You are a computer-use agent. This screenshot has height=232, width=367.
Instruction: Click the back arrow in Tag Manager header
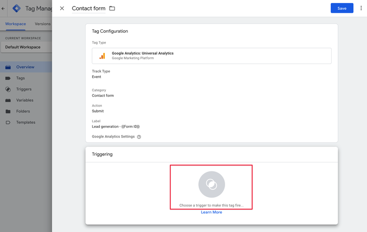point(3,9)
